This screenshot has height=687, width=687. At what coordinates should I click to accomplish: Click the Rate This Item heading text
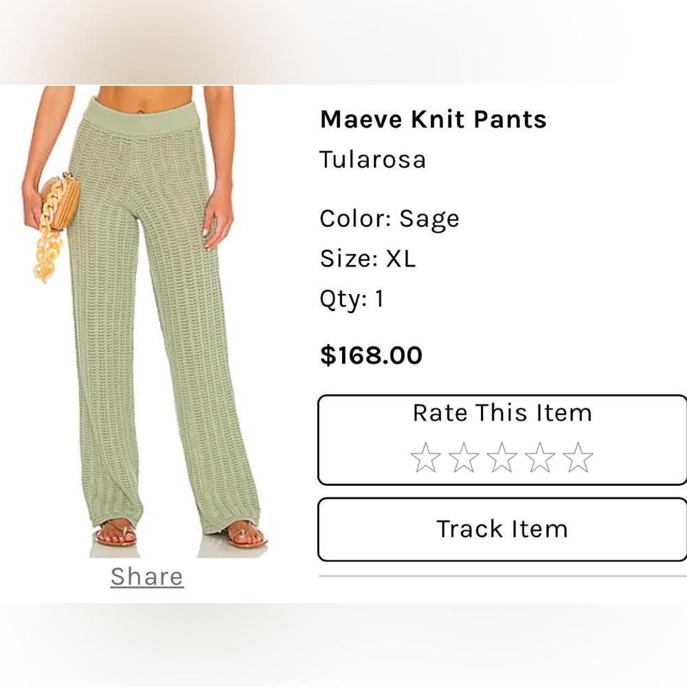tap(501, 413)
